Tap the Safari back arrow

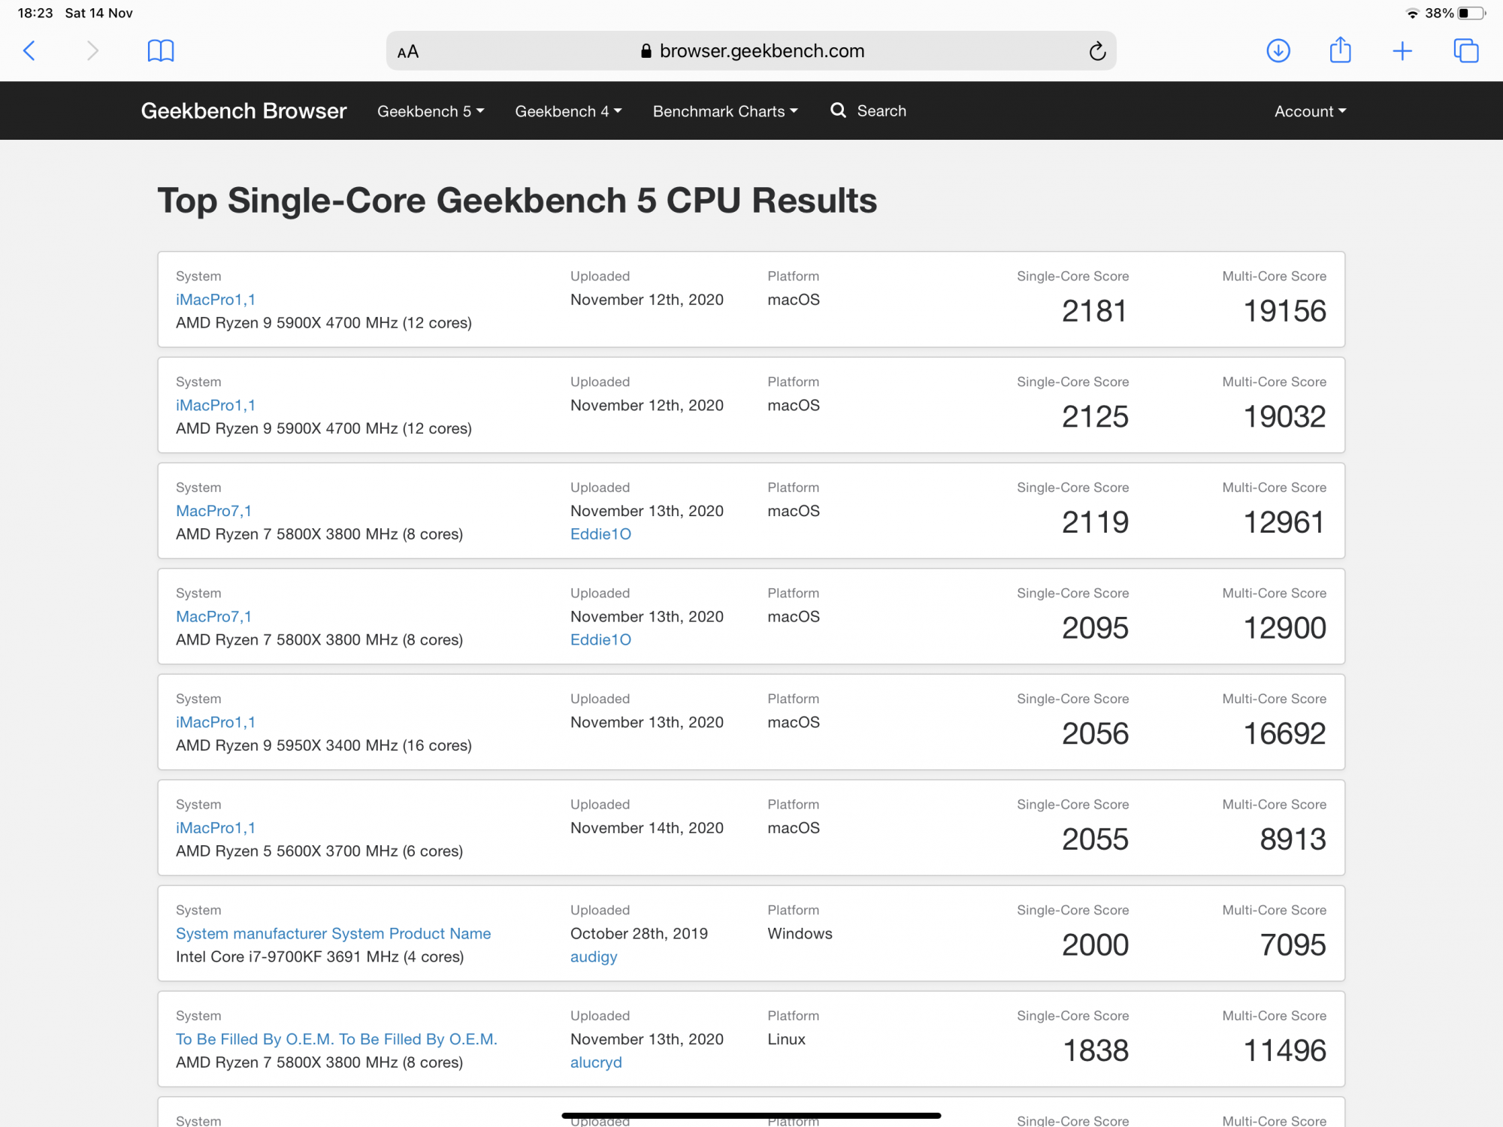click(x=29, y=51)
